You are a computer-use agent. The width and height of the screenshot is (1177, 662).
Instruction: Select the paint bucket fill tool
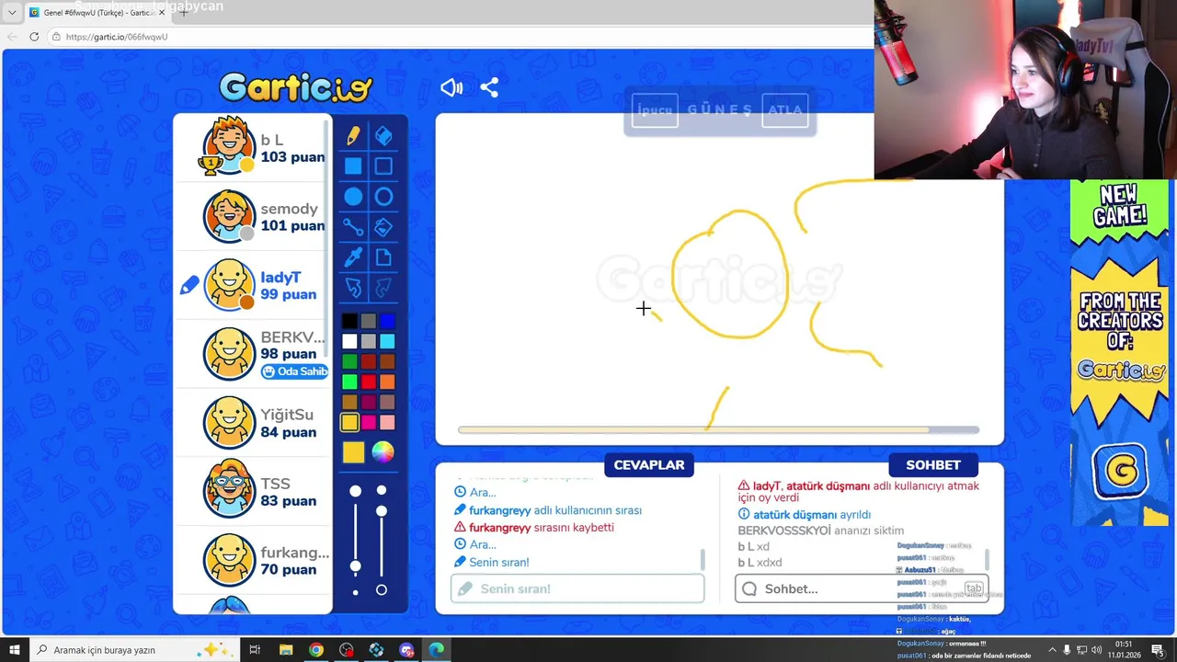(383, 227)
